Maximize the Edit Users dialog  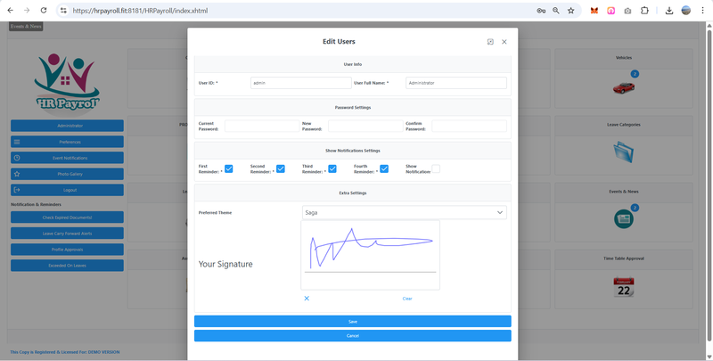pos(490,42)
